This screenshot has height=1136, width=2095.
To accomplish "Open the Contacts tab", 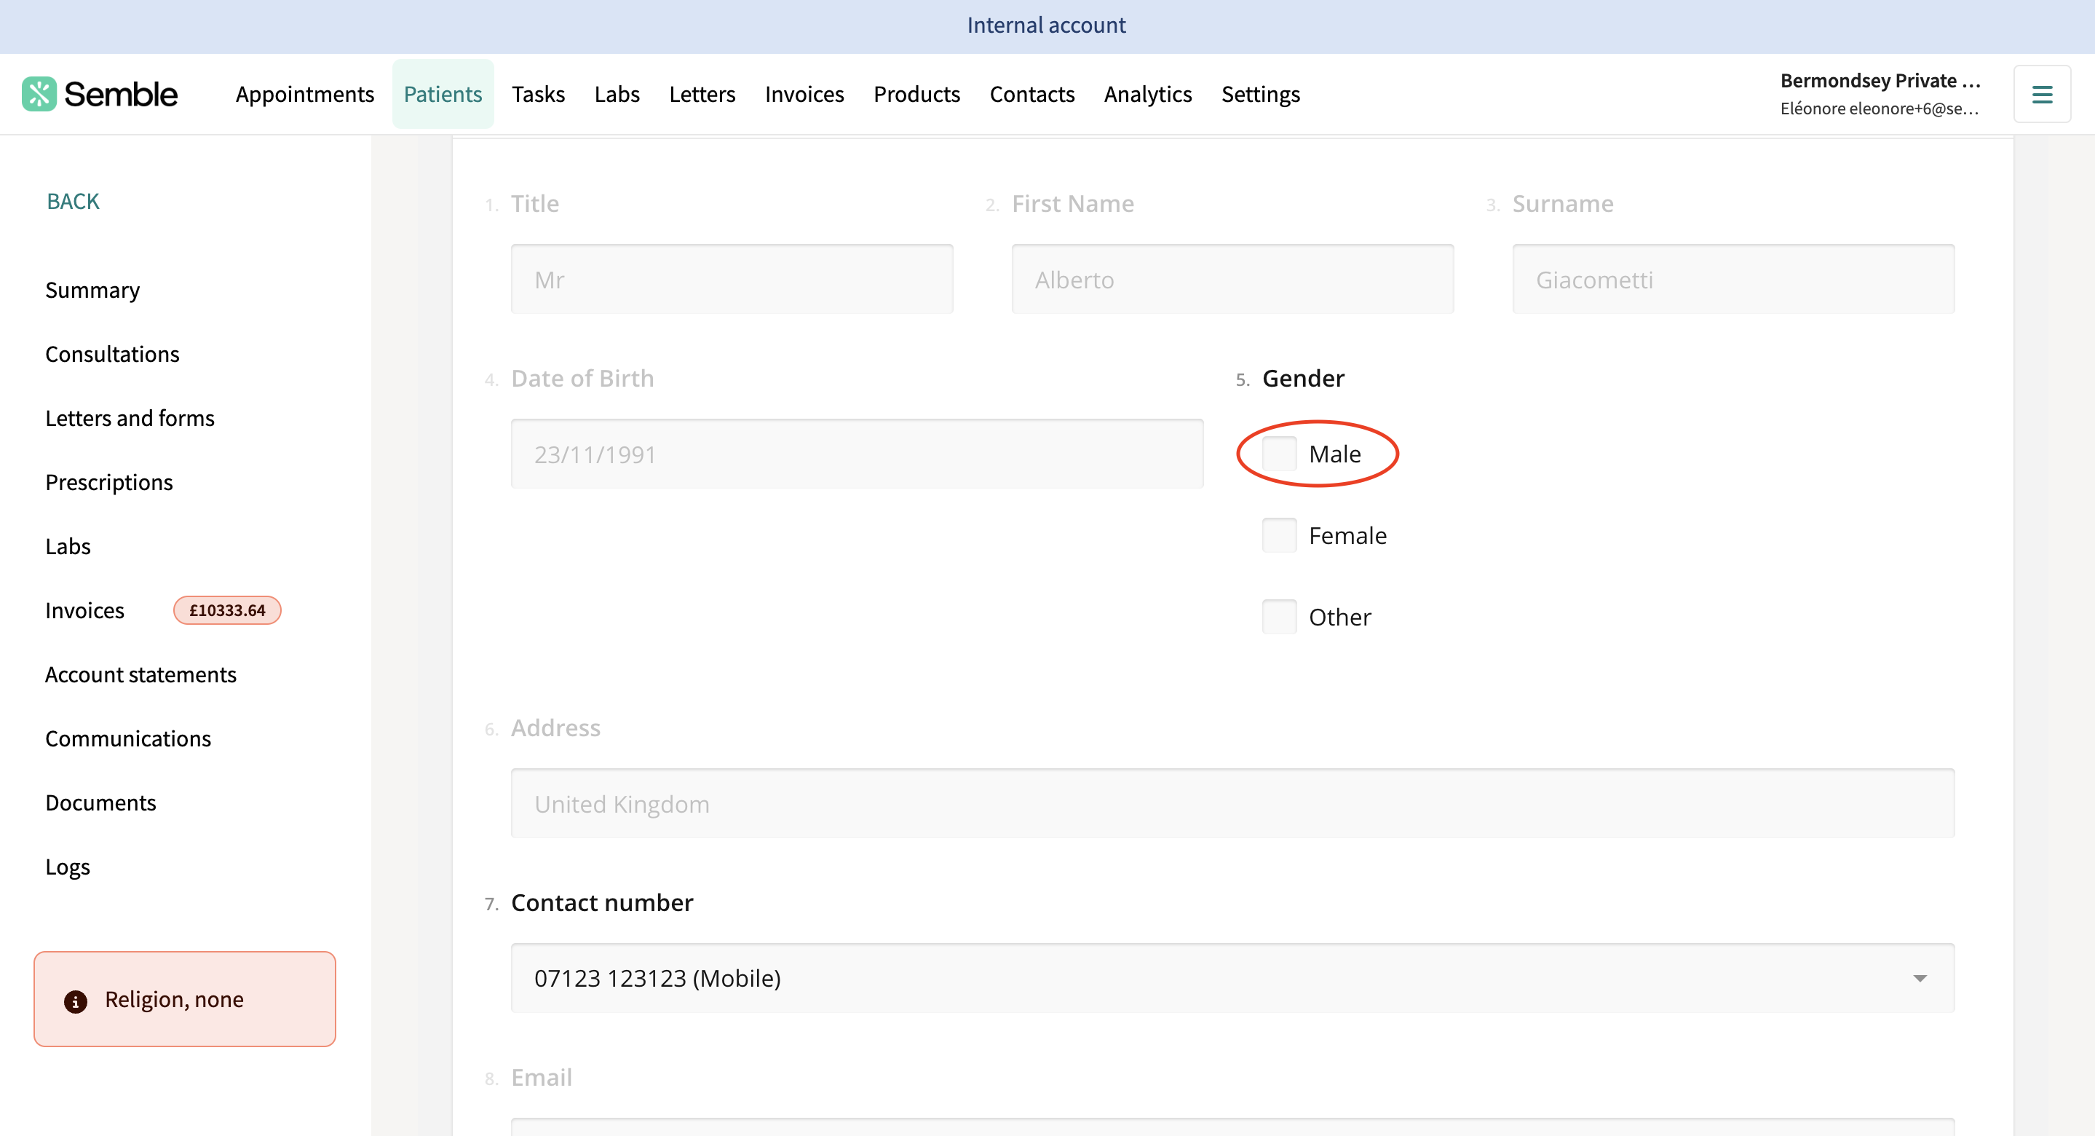I will tap(1032, 94).
